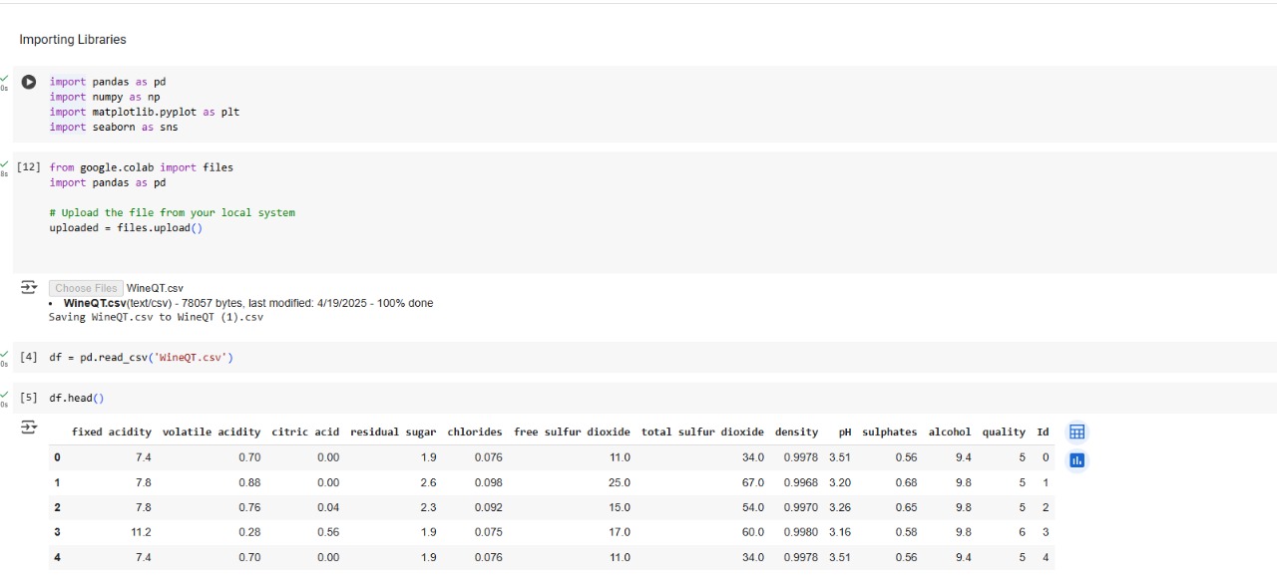Click the 'Importing Libraries' heading text

(73, 40)
